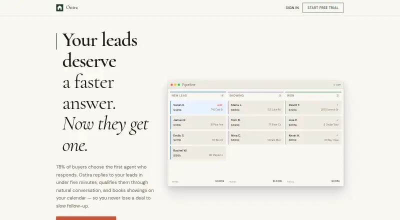Click the red dot in Pipeline window

[x=171, y=84]
